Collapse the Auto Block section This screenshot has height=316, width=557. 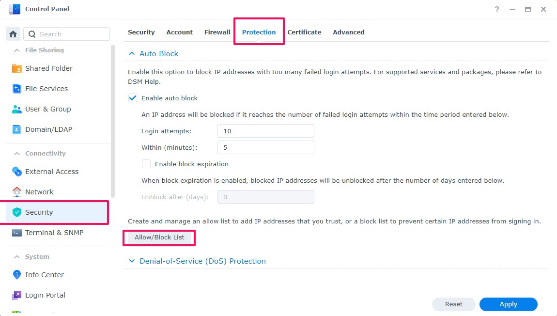131,54
